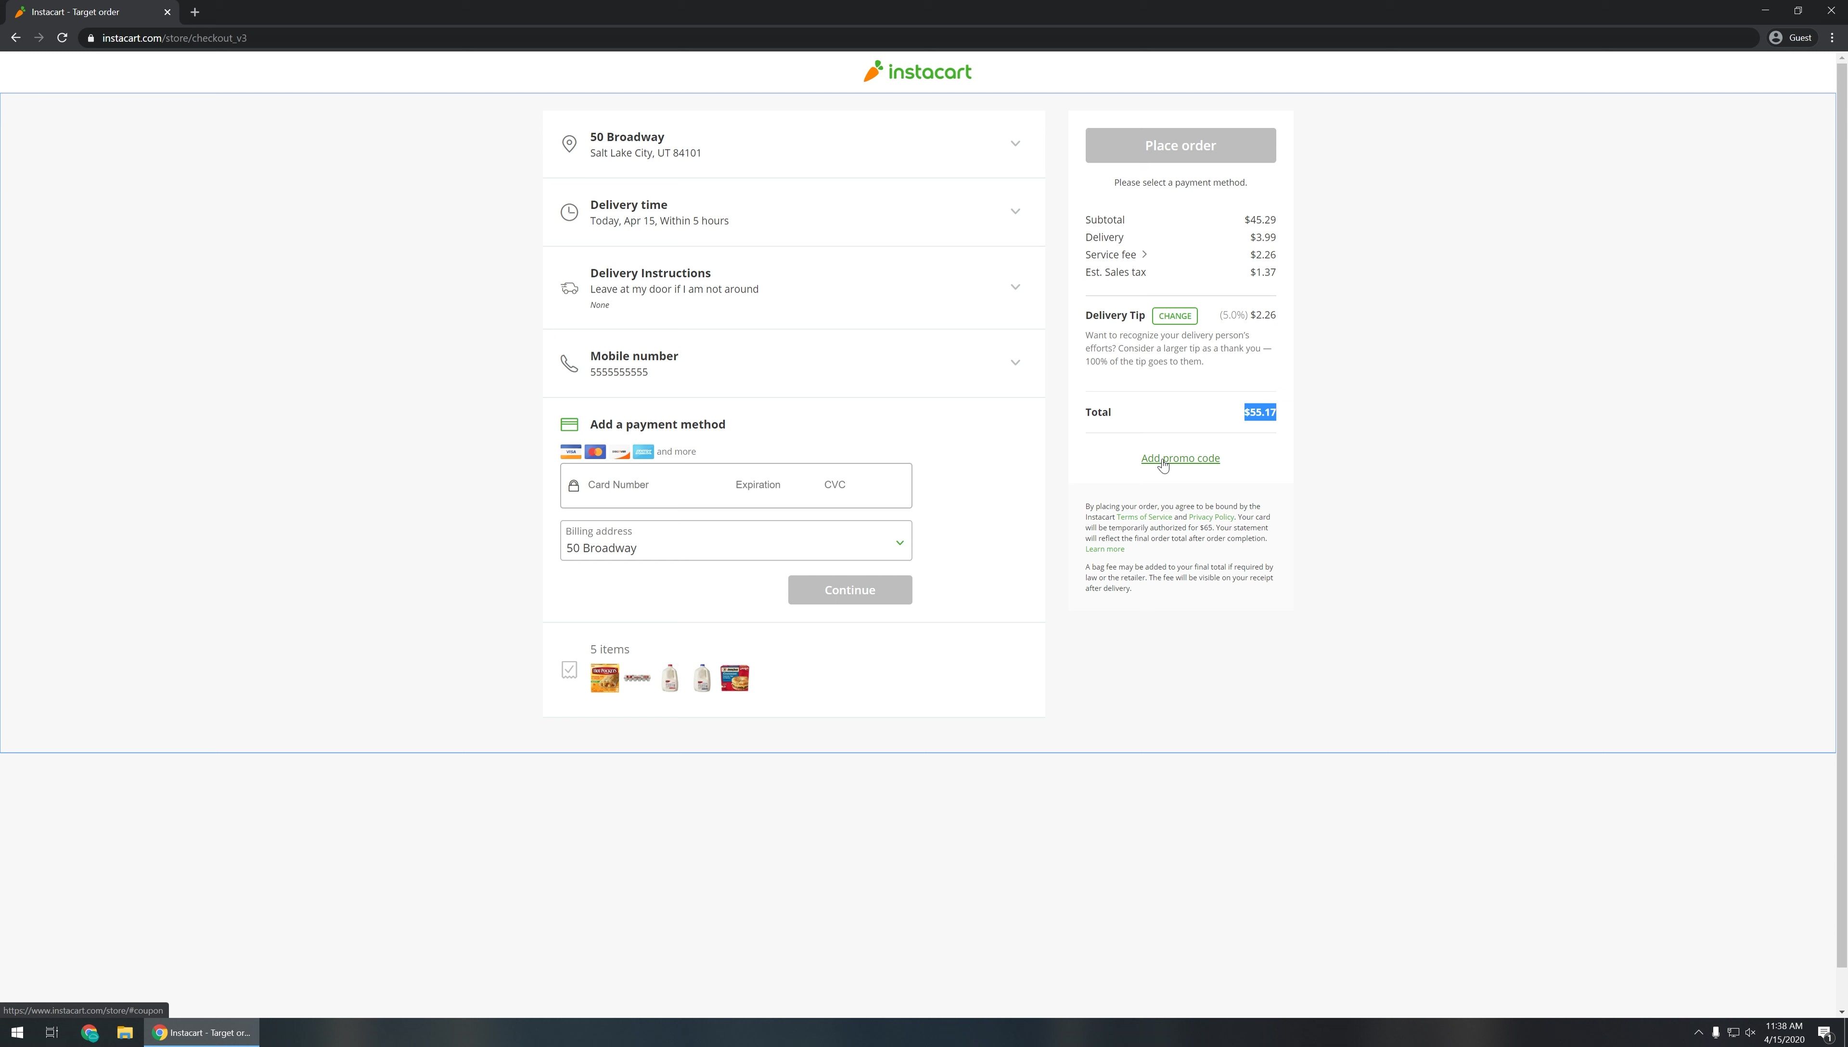The width and height of the screenshot is (1848, 1047).
Task: Open the Chrome three-dot menu
Action: (x=1832, y=38)
